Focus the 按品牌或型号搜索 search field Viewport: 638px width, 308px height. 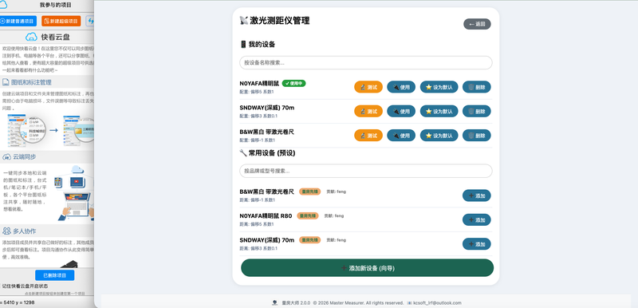(x=366, y=171)
